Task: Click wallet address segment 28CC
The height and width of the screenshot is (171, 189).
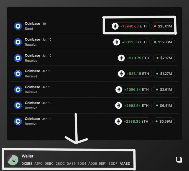Action: coord(60,163)
